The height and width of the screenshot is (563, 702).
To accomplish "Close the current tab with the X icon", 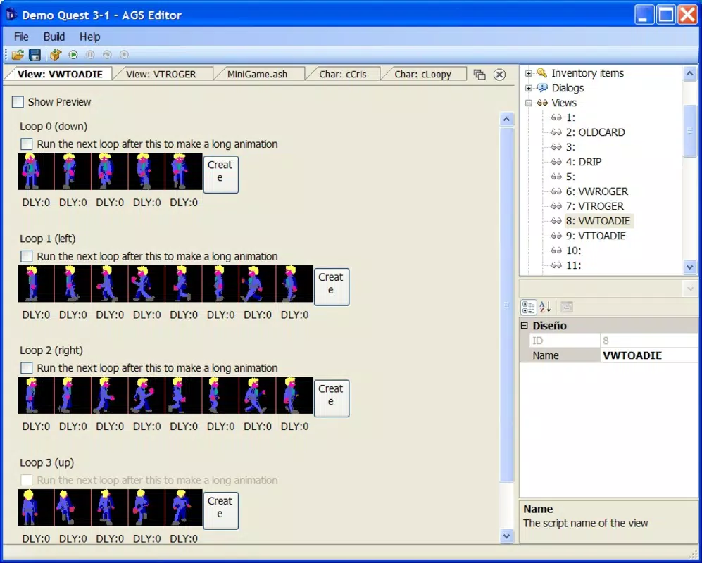I will tap(500, 75).
